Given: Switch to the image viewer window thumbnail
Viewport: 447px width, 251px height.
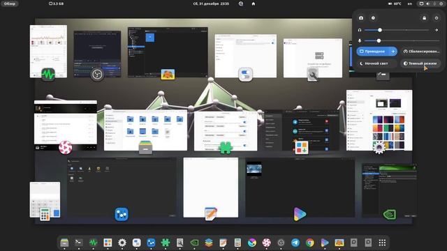Looking at the screenshot, I should pyautogui.click(x=168, y=52).
